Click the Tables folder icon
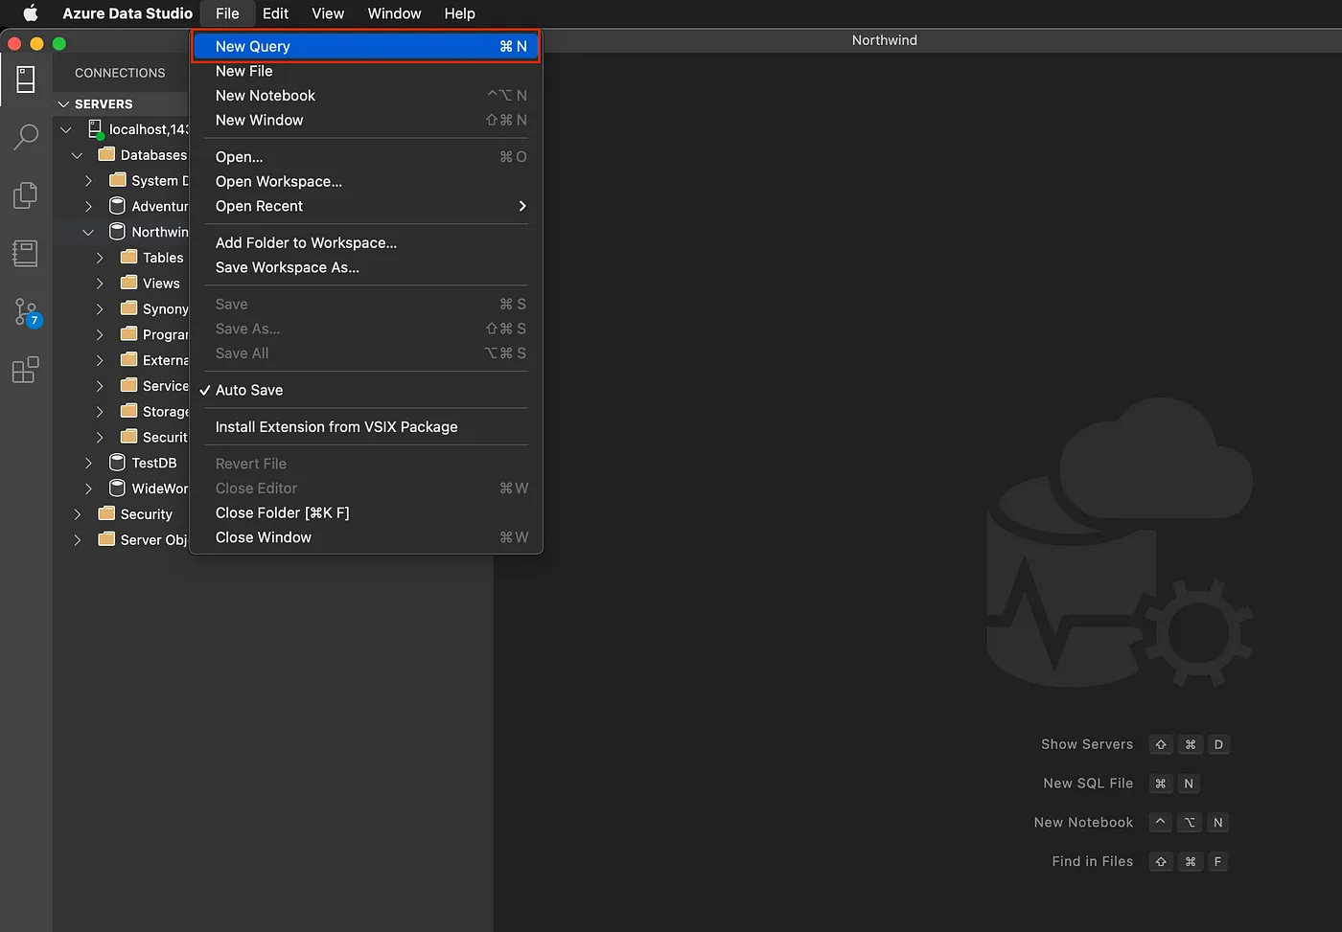The height and width of the screenshot is (932, 1342). coord(128,257)
